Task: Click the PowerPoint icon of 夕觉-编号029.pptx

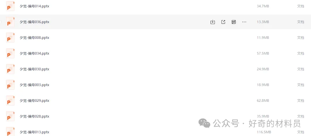Action: (x=10, y=101)
